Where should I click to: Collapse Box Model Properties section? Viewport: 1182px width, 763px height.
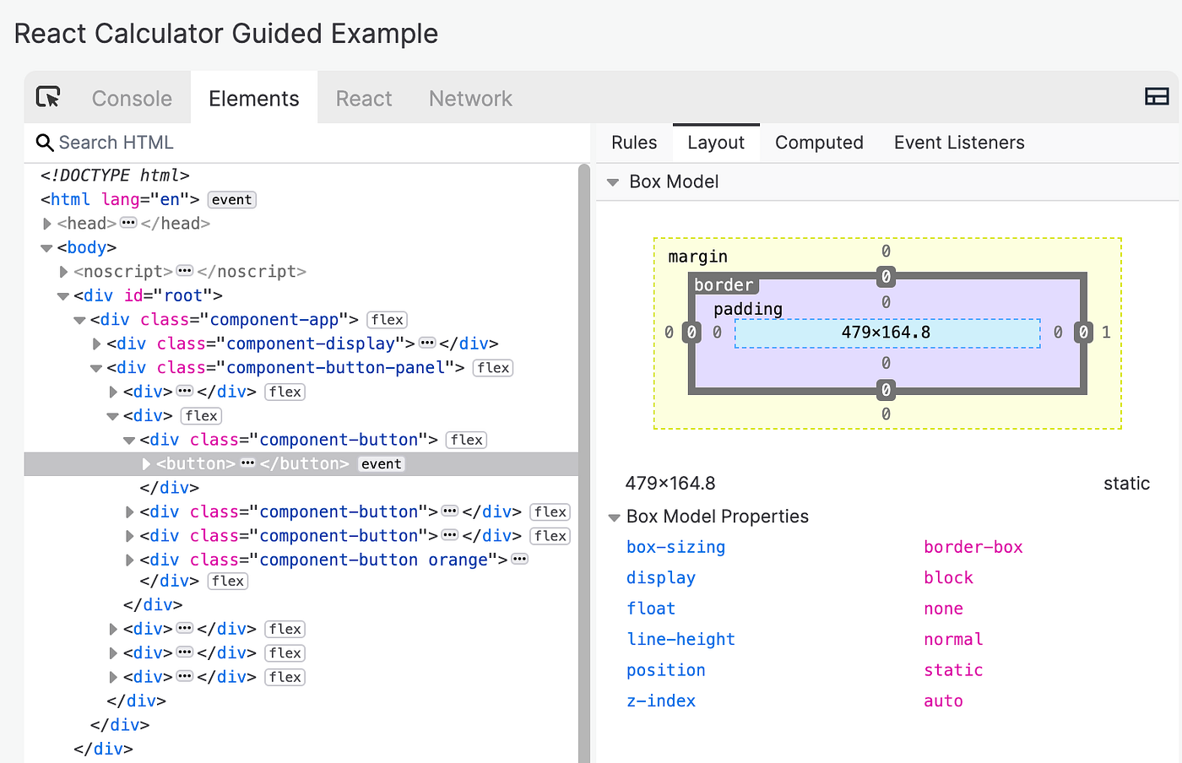click(x=614, y=517)
